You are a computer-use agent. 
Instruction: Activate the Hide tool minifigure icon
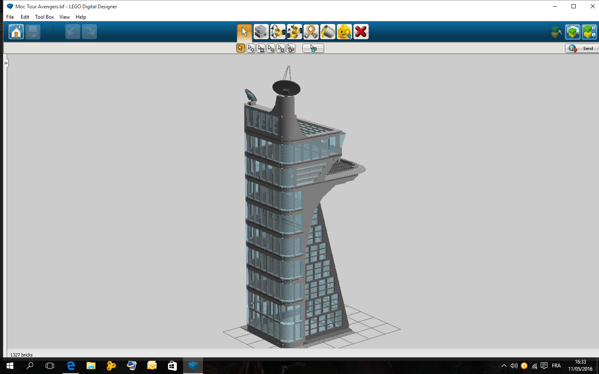(x=344, y=32)
